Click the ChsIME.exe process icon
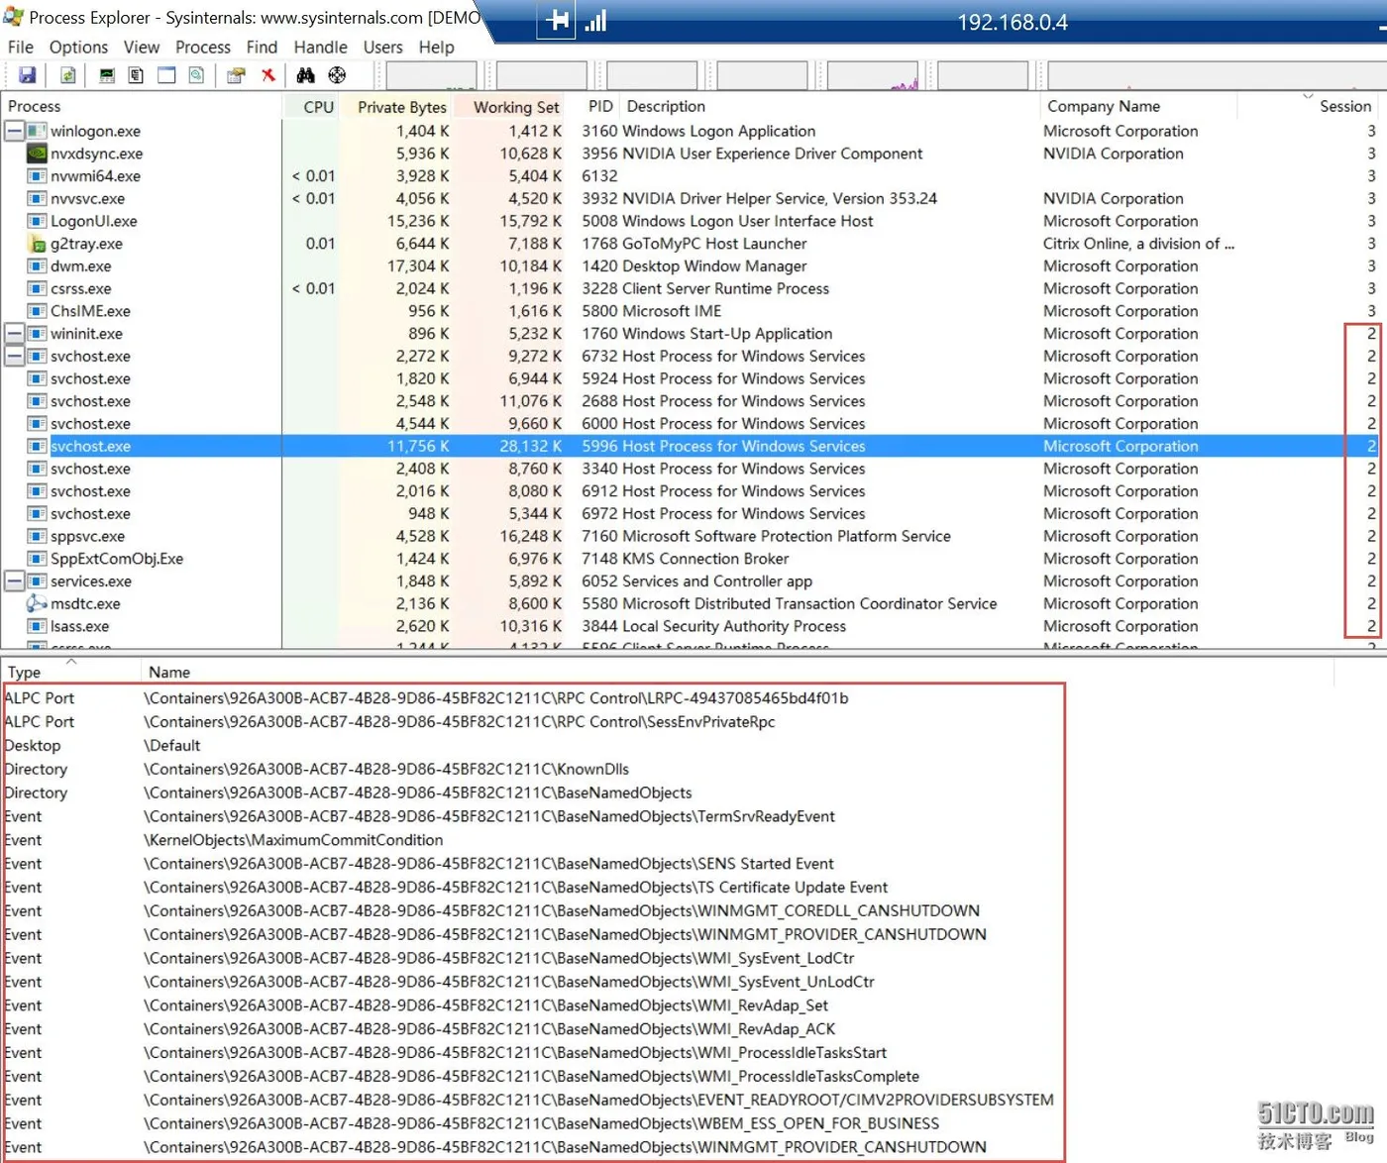The height and width of the screenshot is (1163, 1387). [x=37, y=311]
